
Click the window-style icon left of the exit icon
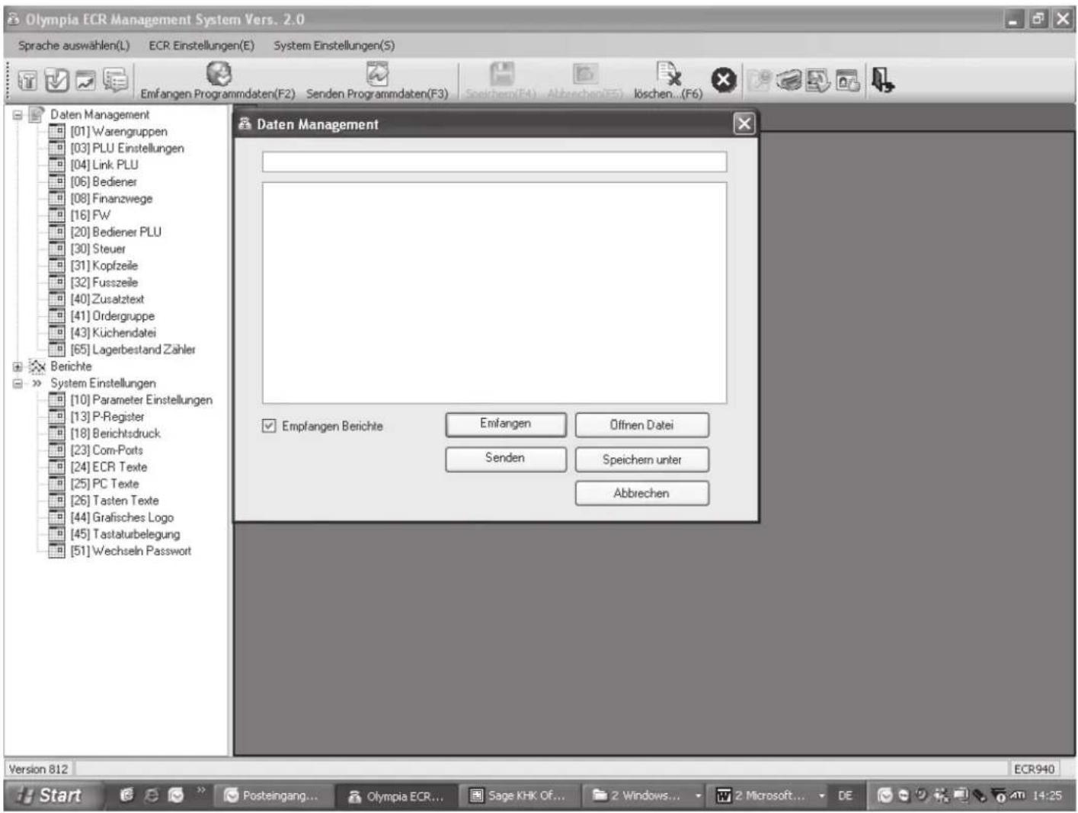coord(847,80)
